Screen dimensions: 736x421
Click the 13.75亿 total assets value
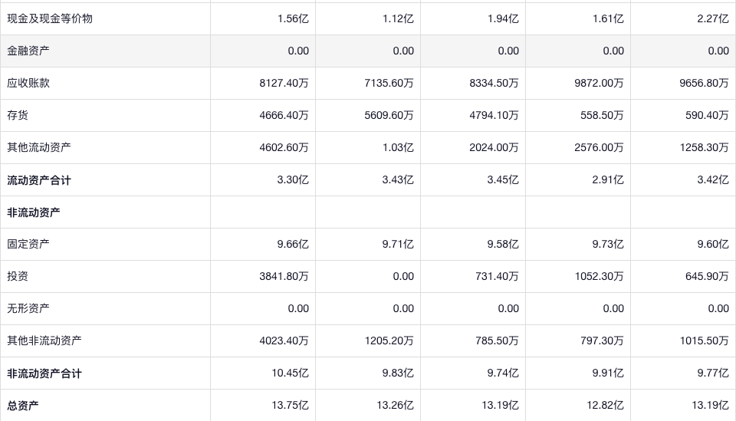[x=292, y=406]
